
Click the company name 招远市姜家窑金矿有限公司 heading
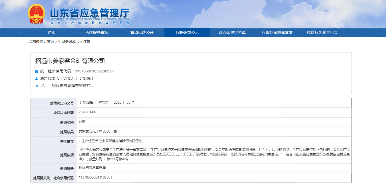pyautogui.click(x=70, y=61)
